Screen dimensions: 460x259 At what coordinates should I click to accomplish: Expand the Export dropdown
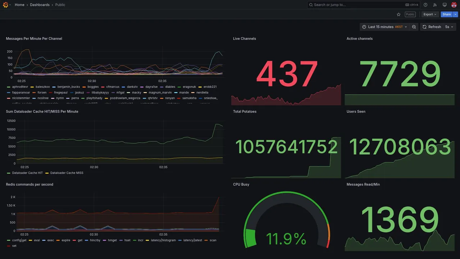coord(430,14)
